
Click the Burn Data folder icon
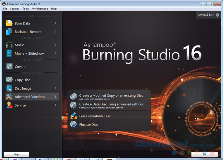pyautogui.click(x=9, y=23)
